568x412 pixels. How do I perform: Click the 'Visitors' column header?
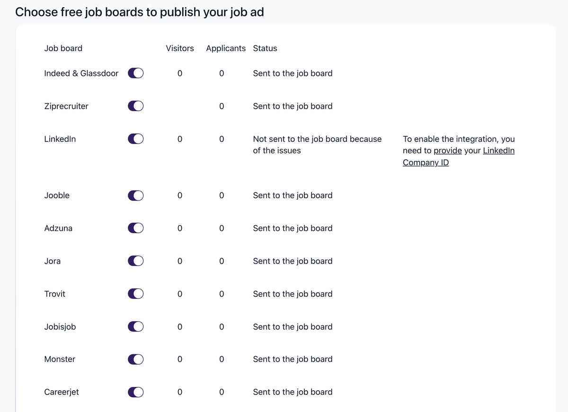click(x=180, y=48)
